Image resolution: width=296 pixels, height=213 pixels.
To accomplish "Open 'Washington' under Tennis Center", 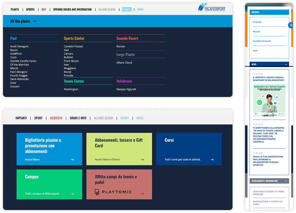I will tap(71, 89).
